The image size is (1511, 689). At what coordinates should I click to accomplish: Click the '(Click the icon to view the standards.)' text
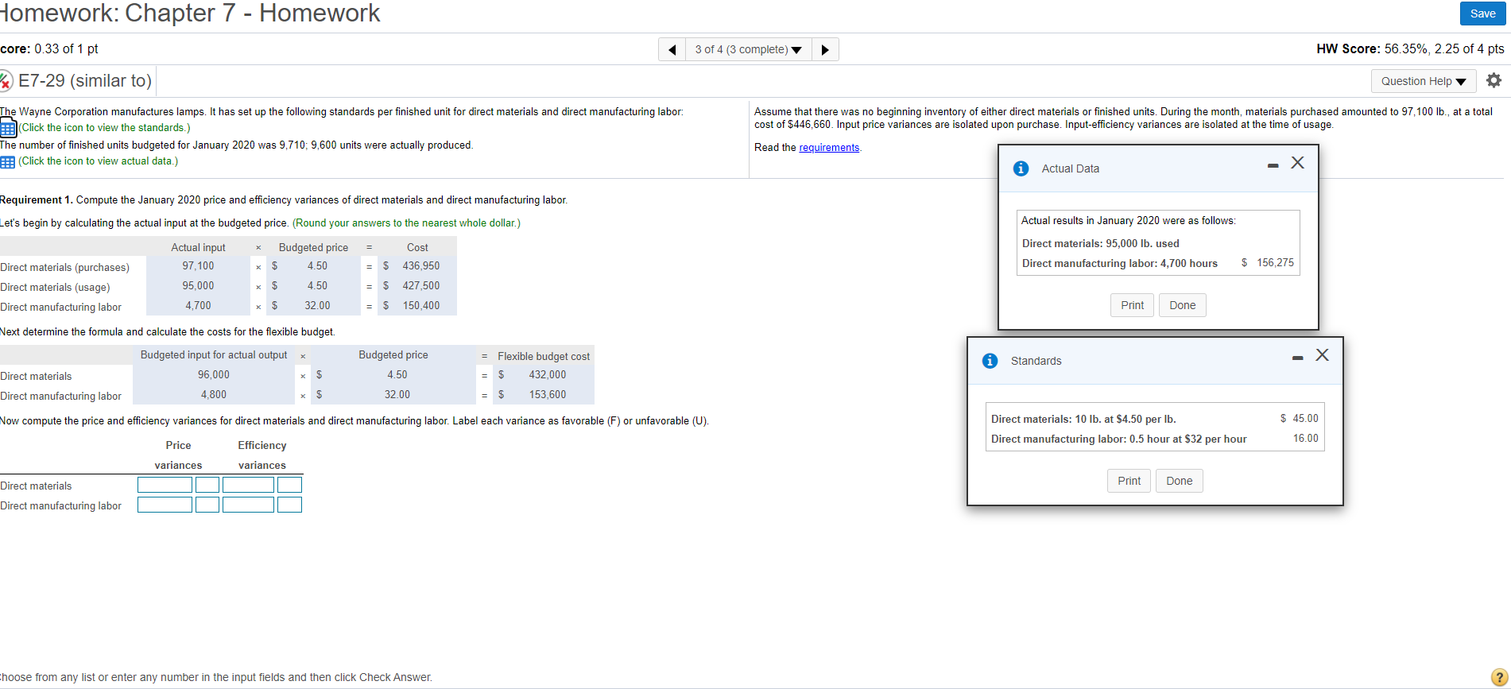coord(104,128)
